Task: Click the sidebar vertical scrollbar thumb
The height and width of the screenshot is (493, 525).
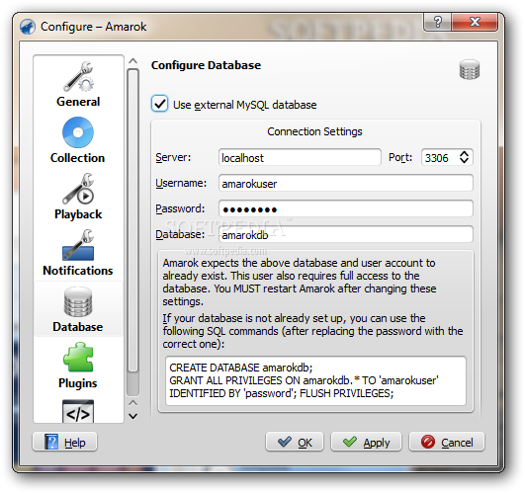Action: coord(132,220)
